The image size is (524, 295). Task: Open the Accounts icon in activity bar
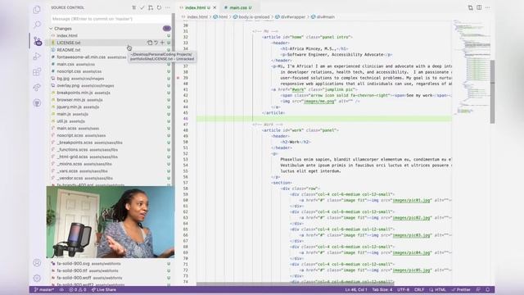pos(37,263)
